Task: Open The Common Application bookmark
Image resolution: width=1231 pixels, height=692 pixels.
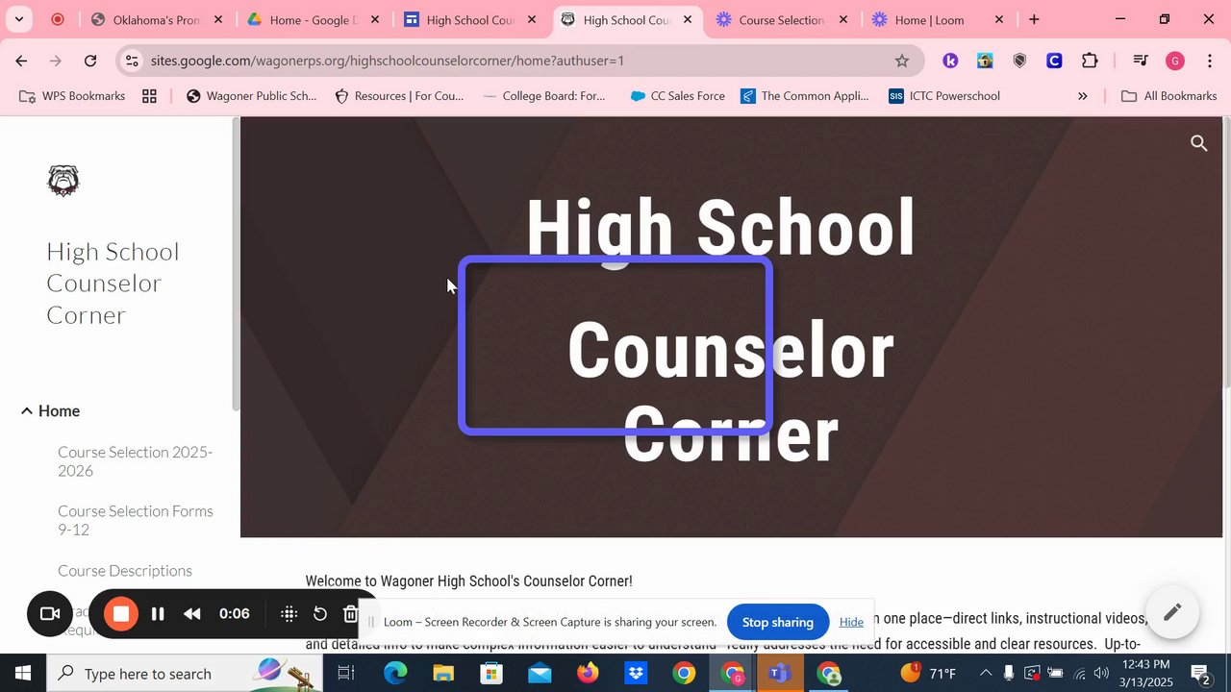Action: 805,96
